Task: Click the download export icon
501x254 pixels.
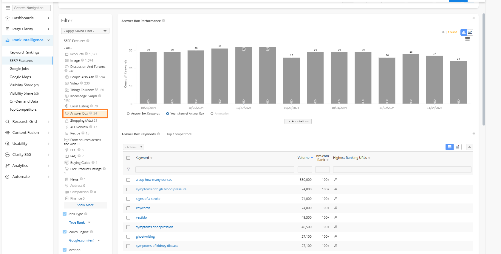Action: (x=469, y=147)
